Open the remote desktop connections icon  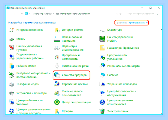12,57
